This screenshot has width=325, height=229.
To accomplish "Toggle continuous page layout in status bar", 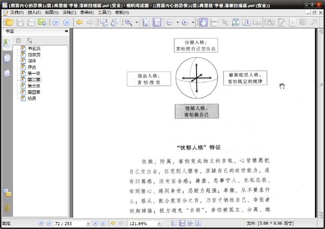I will pos(182,223).
